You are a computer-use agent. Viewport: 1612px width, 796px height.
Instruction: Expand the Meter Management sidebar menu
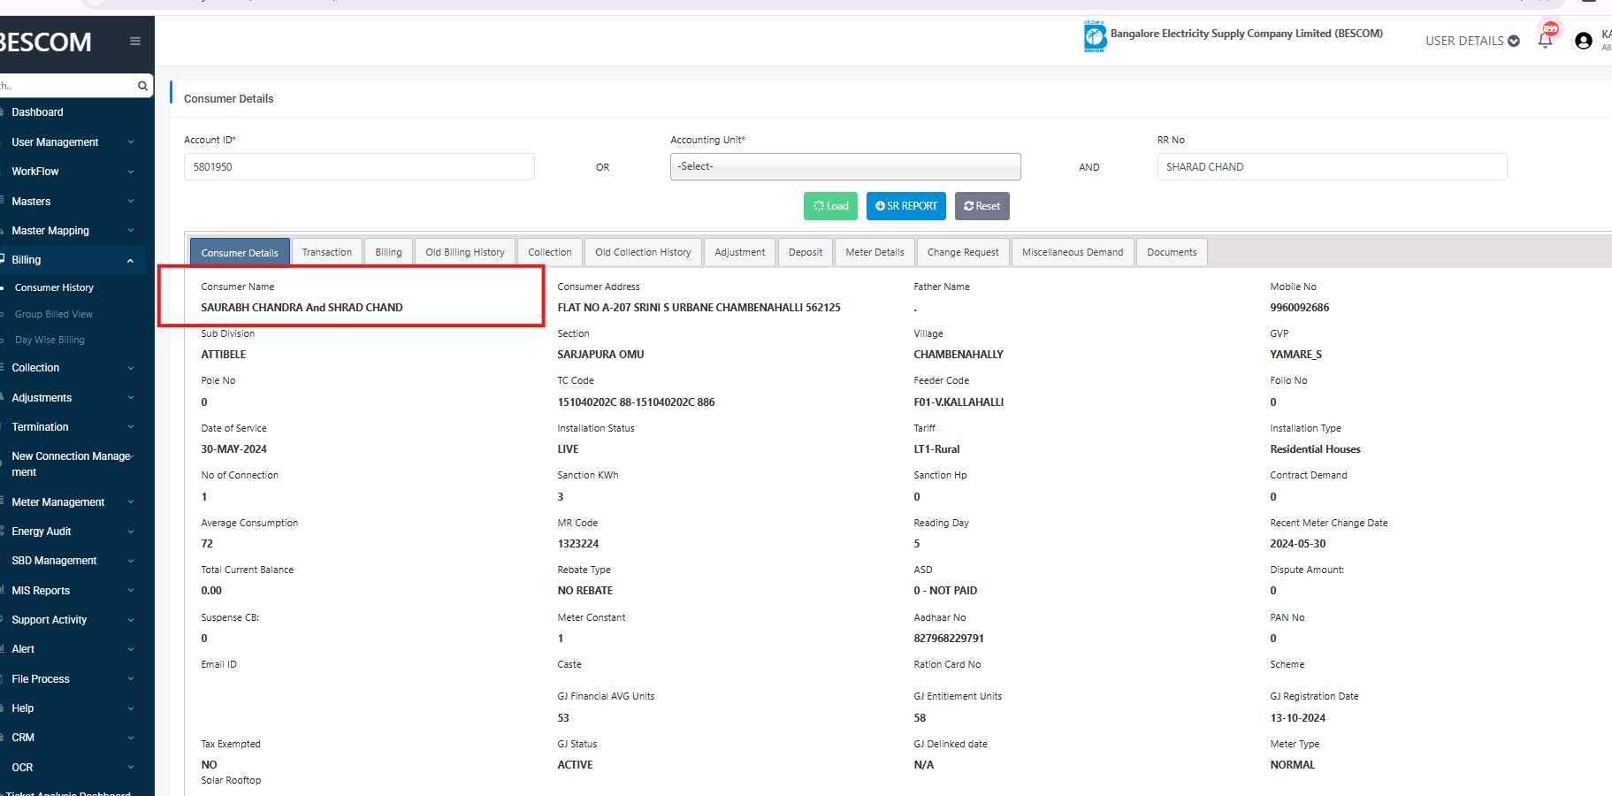(x=73, y=502)
